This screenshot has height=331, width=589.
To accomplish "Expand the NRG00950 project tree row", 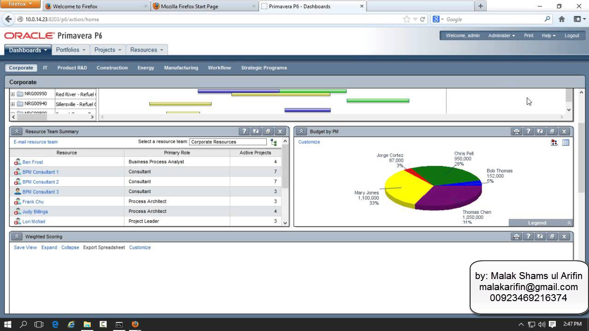I will click(13, 94).
